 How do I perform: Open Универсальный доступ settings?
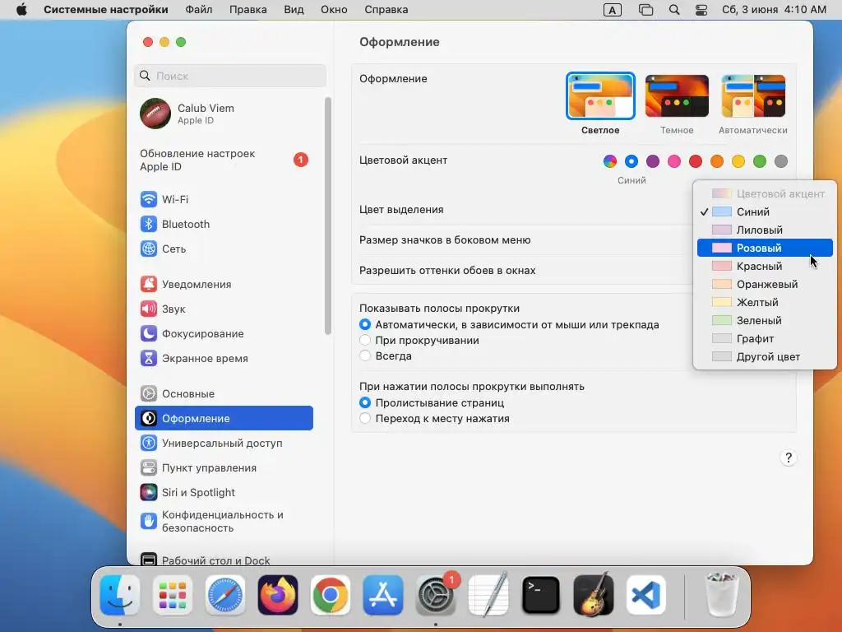[224, 444]
